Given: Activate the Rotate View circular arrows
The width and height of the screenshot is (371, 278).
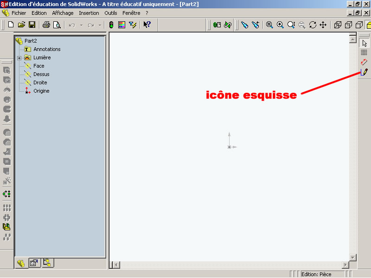Looking at the screenshot, I should (313, 25).
